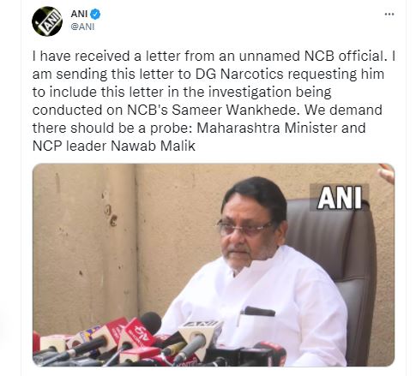
Task: Click the name "Nawab Malik" in the tweet
Action: point(153,146)
